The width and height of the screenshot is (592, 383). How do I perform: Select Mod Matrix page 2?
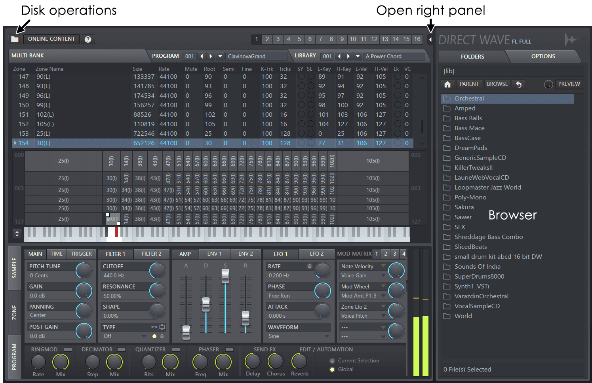(x=386, y=254)
